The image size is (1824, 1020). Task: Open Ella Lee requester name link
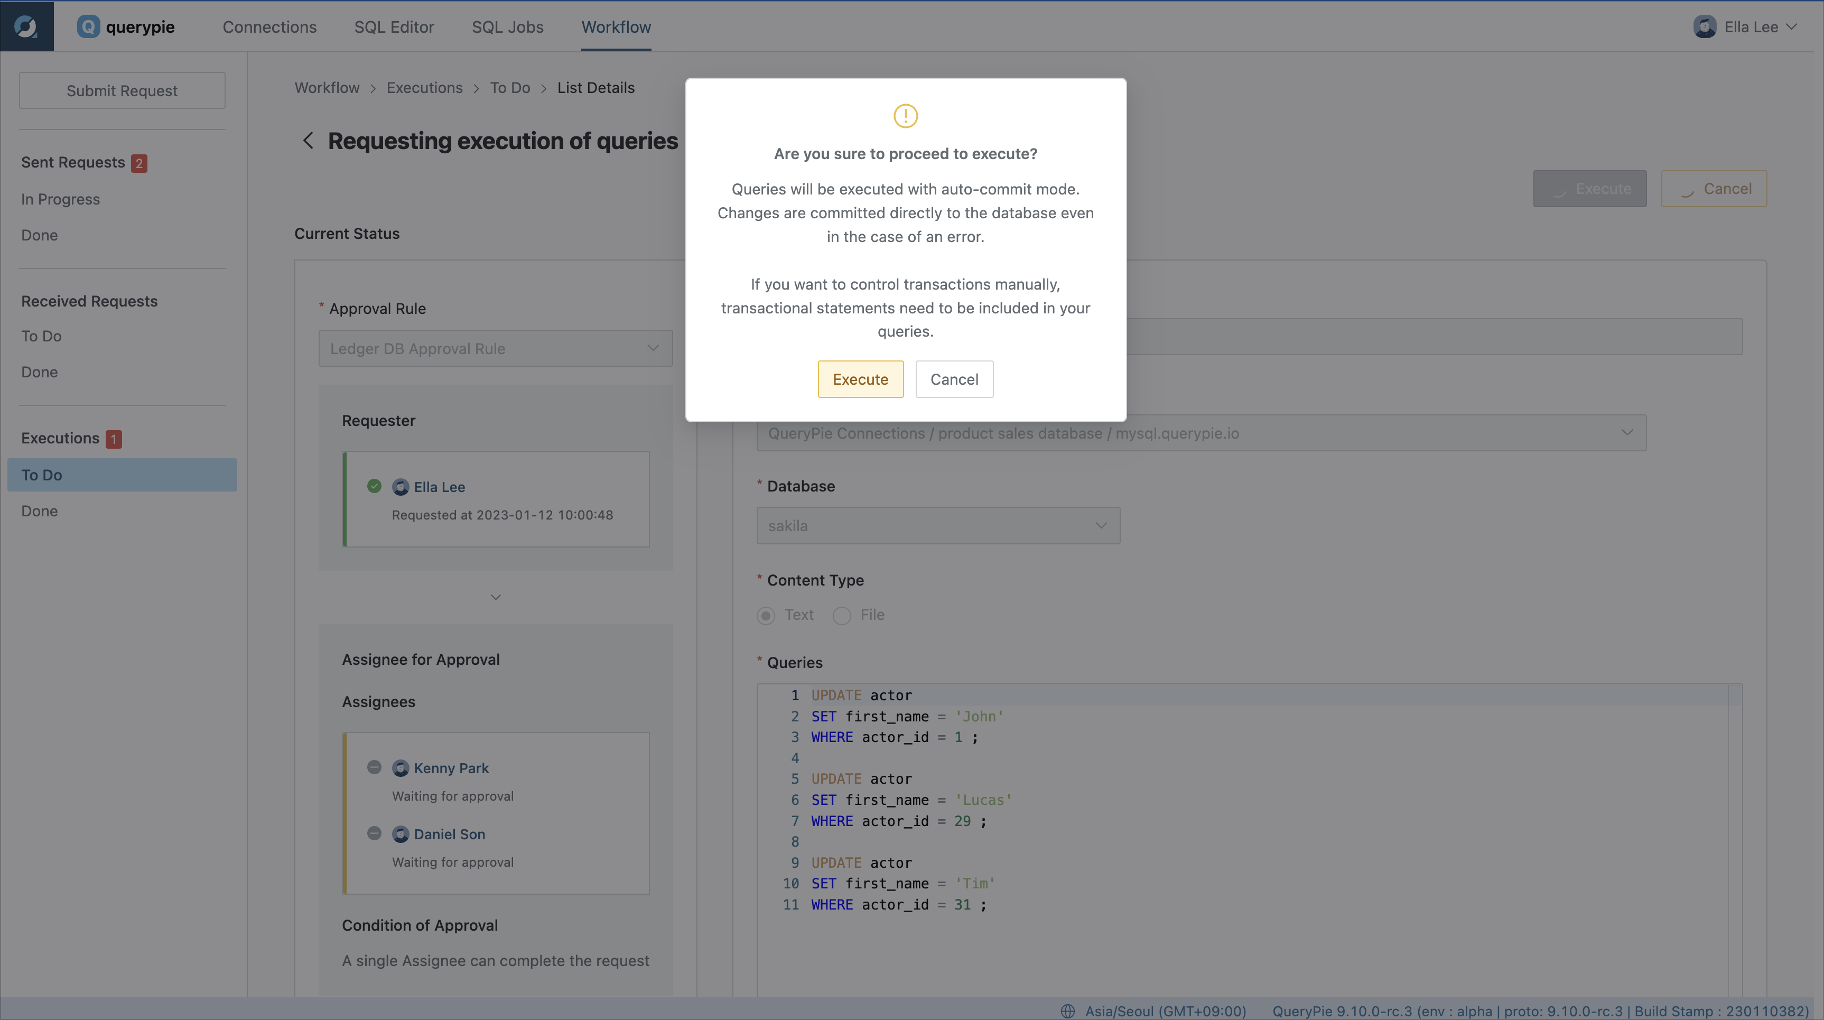pyautogui.click(x=439, y=487)
